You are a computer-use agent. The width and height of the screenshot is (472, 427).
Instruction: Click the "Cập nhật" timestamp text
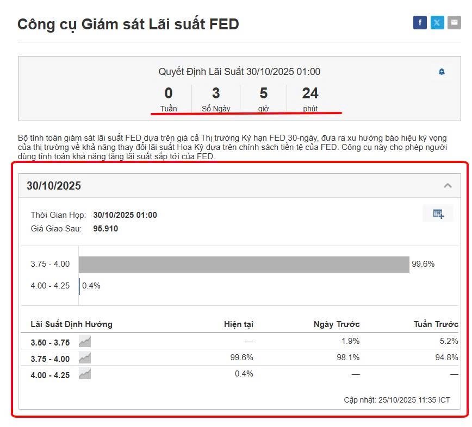(397, 400)
